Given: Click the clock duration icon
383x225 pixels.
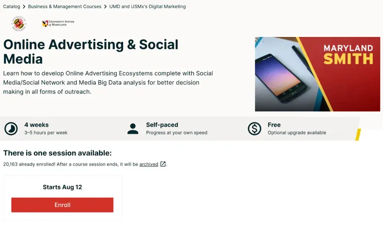Looking at the screenshot, I should point(11,129).
